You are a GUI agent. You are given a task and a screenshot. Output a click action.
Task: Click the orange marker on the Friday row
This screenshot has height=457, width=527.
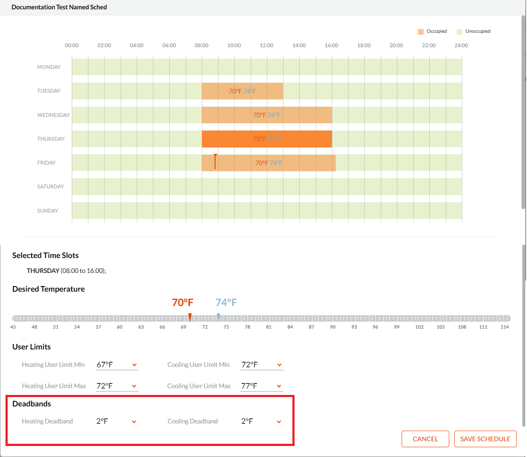click(x=215, y=162)
